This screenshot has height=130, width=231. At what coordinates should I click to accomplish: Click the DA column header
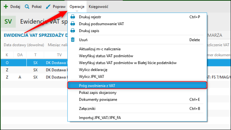click(x=20, y=55)
